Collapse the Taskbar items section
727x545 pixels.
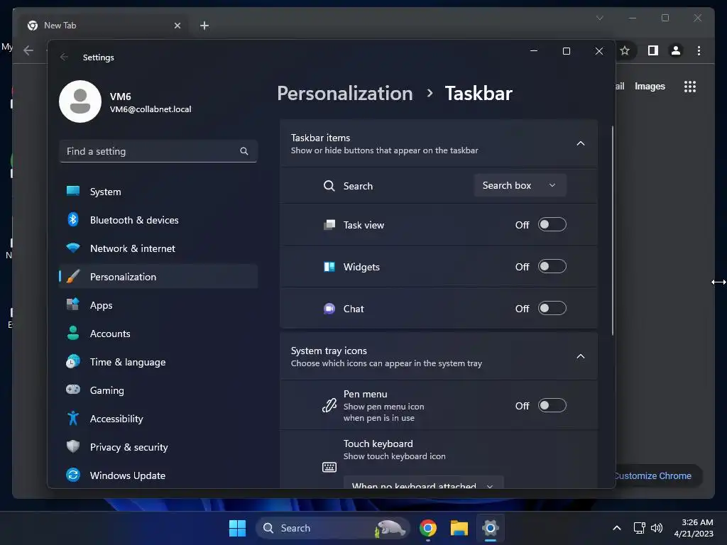coord(581,143)
